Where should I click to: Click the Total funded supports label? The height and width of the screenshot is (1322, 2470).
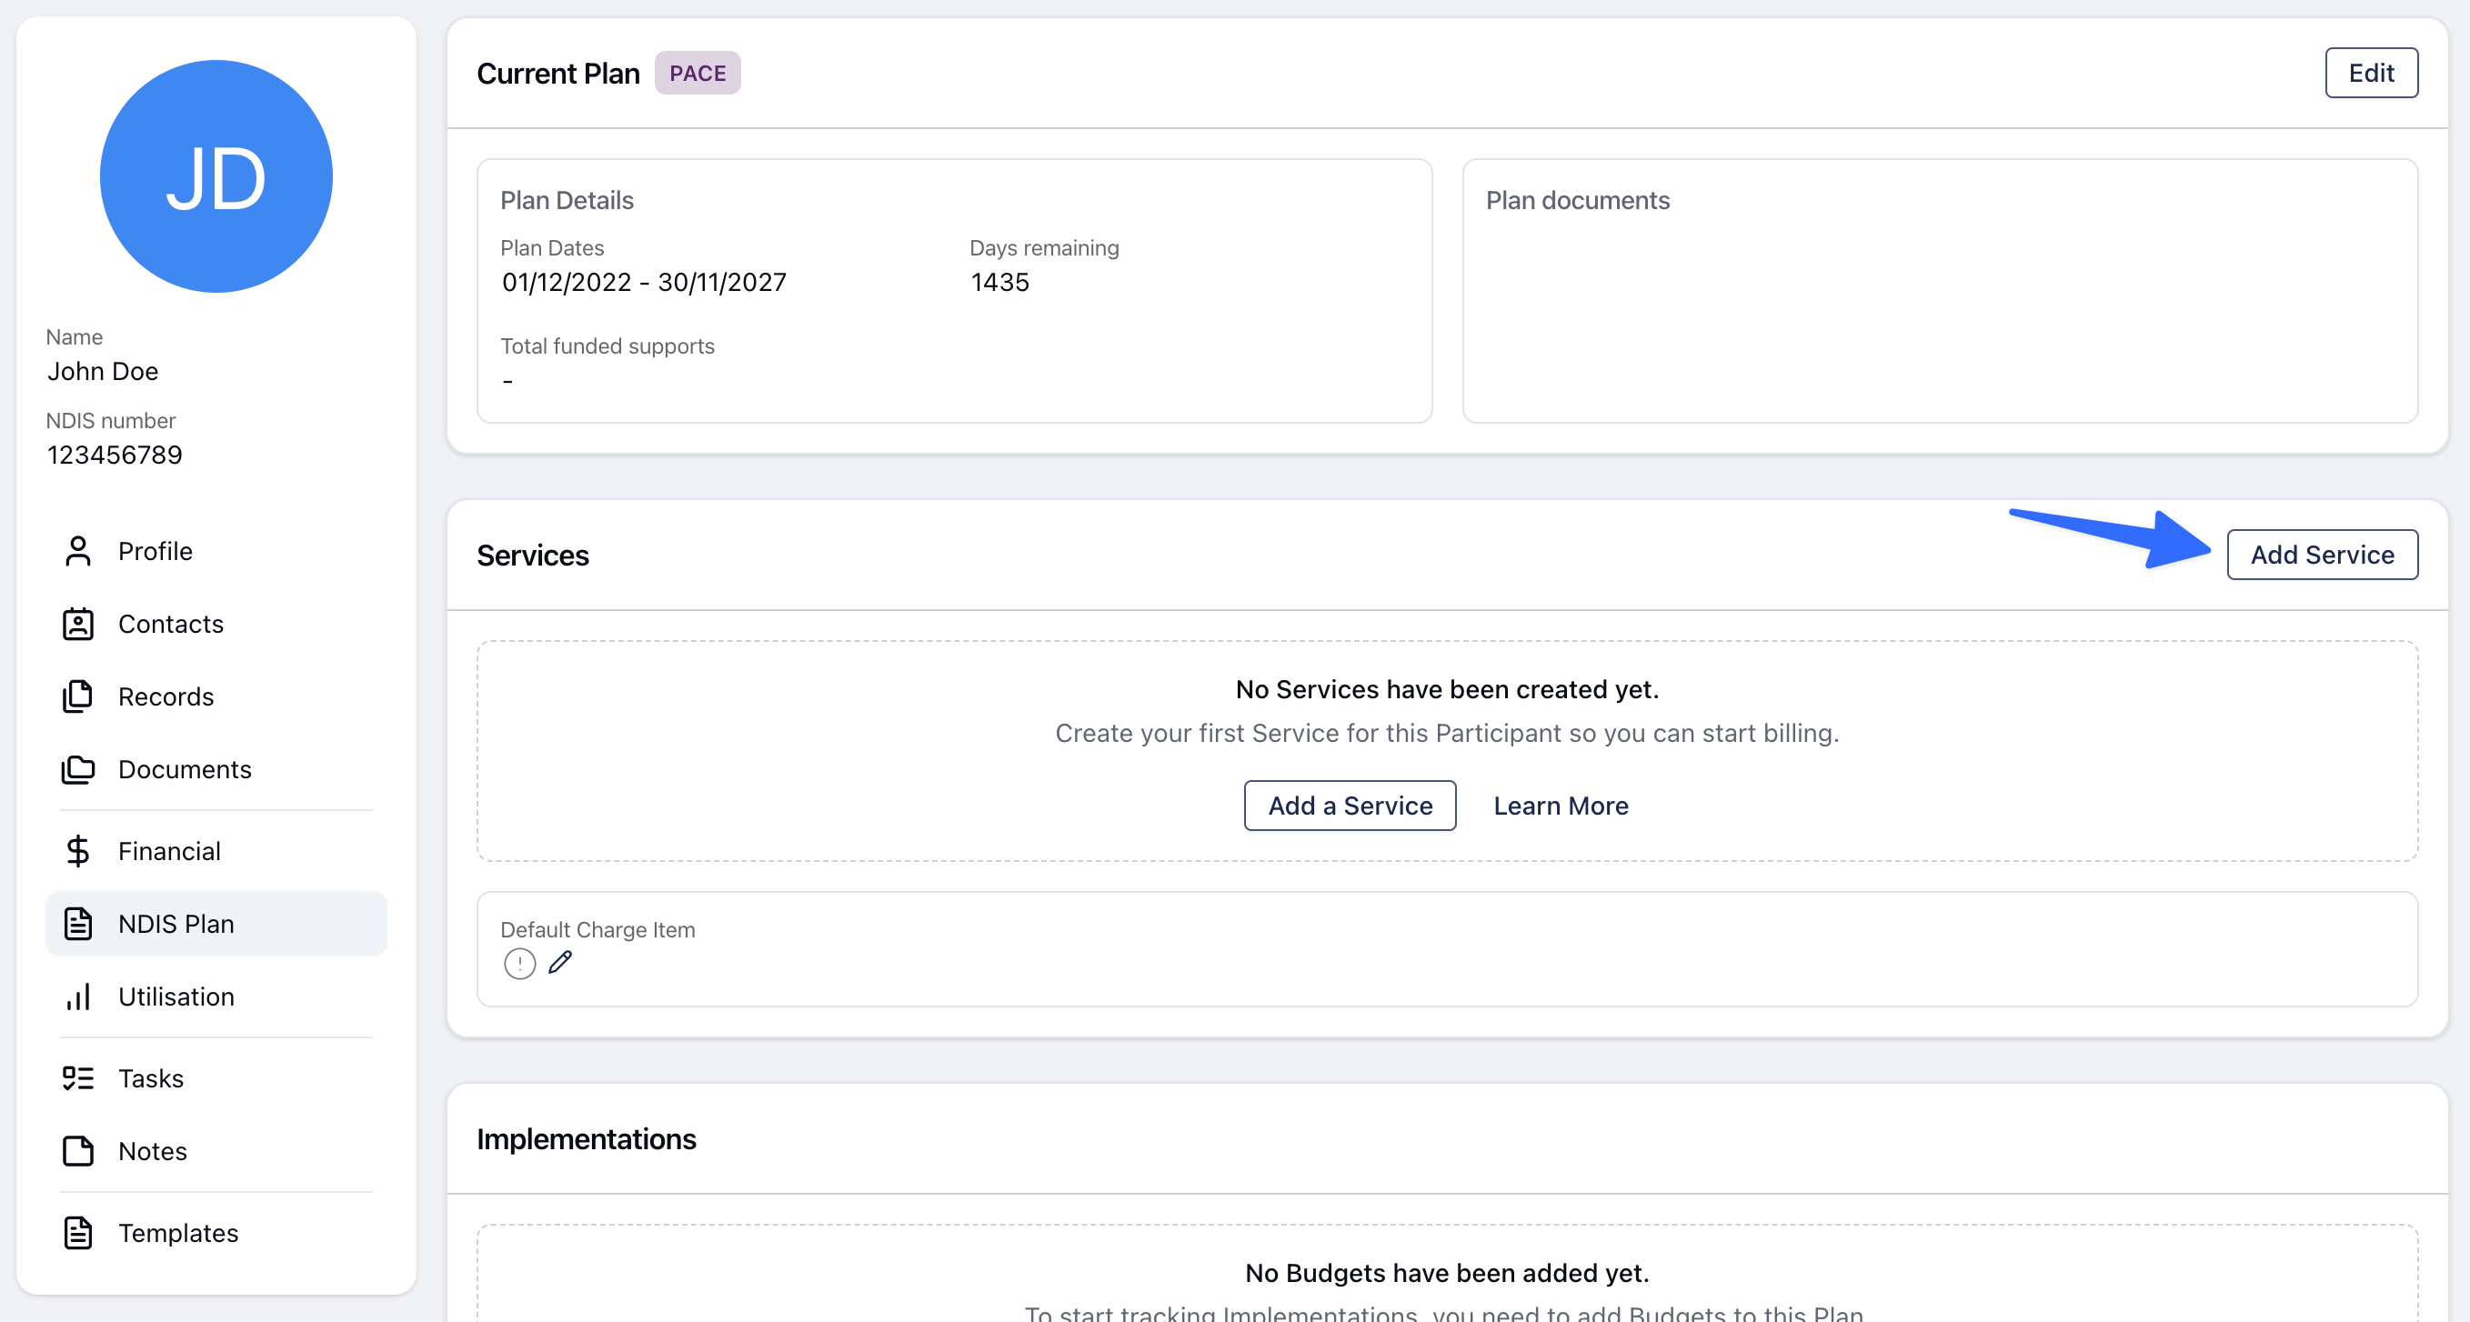607,347
